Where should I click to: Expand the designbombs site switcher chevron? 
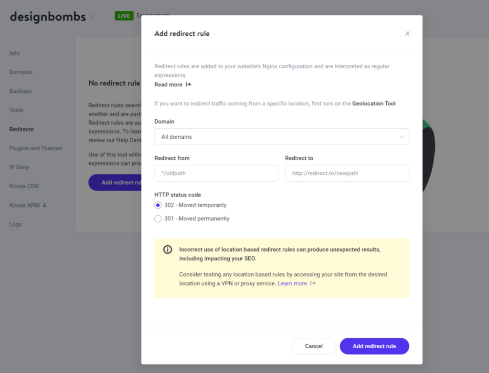pos(92,16)
